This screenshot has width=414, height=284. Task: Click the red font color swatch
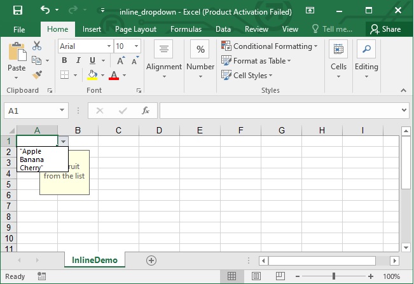114,75
